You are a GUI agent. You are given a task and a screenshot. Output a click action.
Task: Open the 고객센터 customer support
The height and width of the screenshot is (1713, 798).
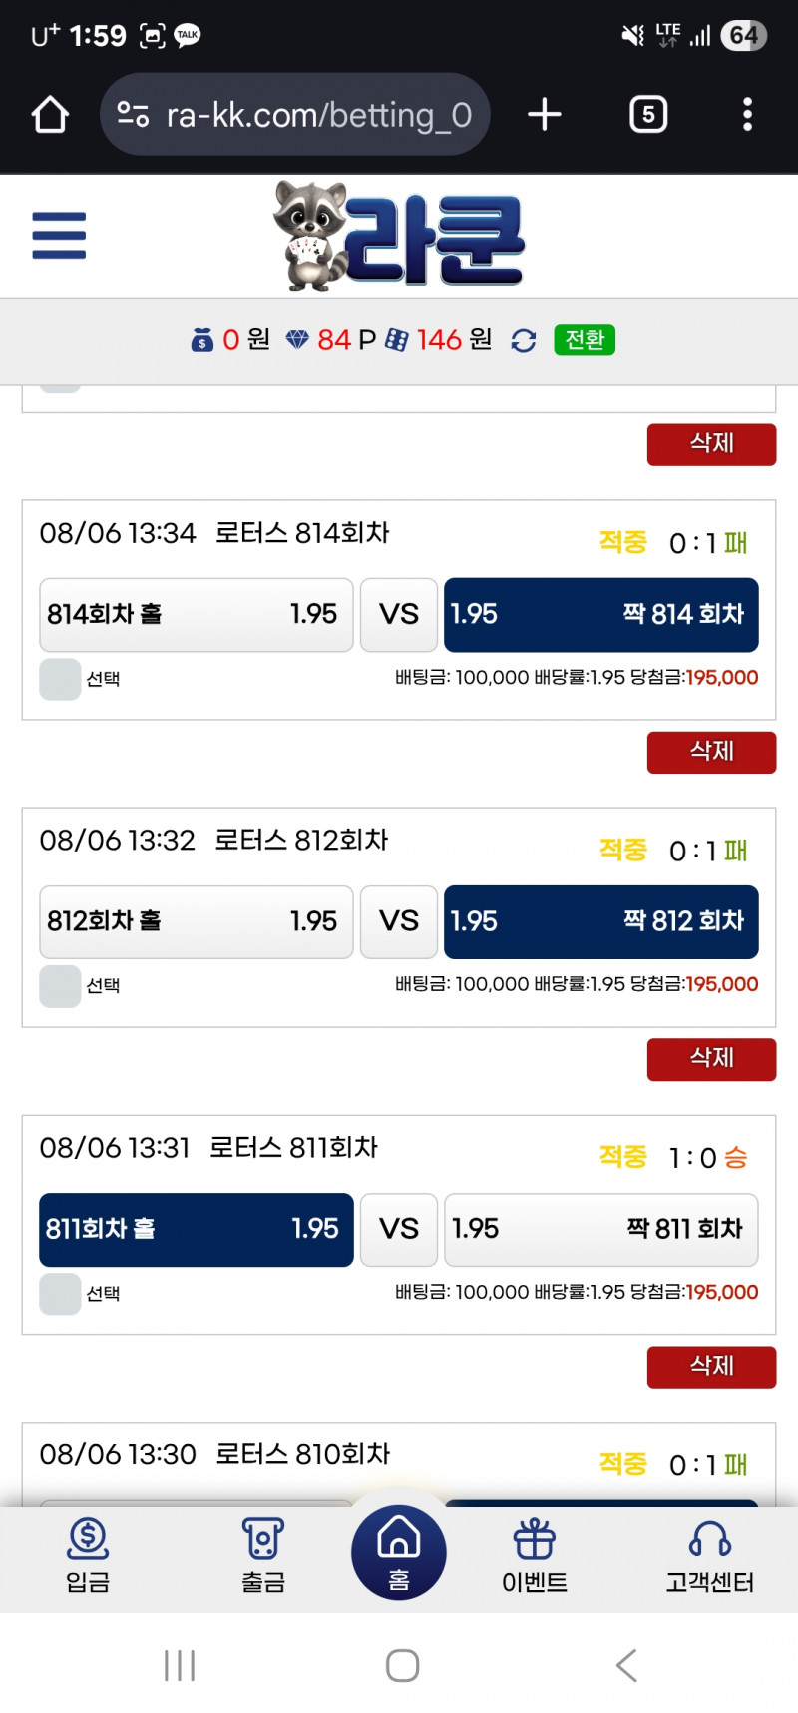pyautogui.click(x=710, y=1555)
